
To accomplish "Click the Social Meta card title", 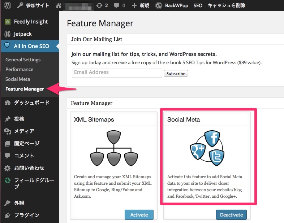I will [184, 119].
